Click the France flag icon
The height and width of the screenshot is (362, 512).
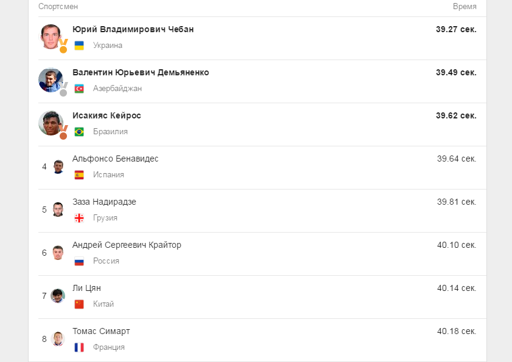pos(79,347)
